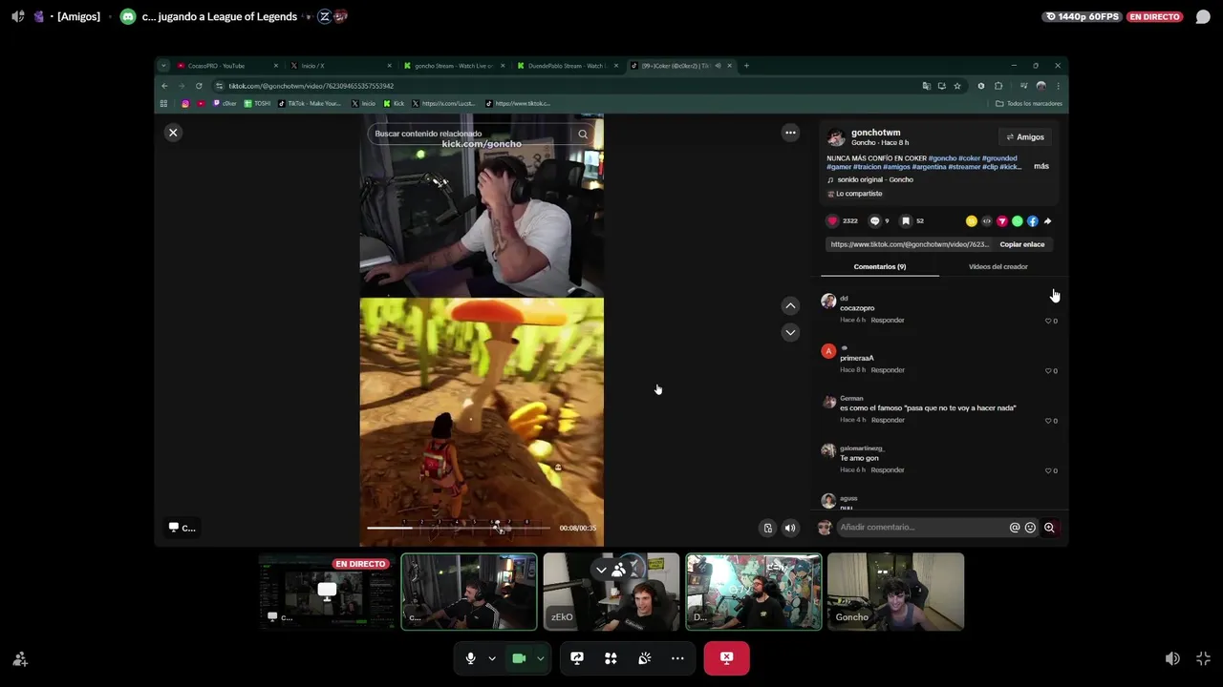The width and height of the screenshot is (1223, 687).
Task: Open camera options dropdown arrow
Action: (x=541, y=658)
